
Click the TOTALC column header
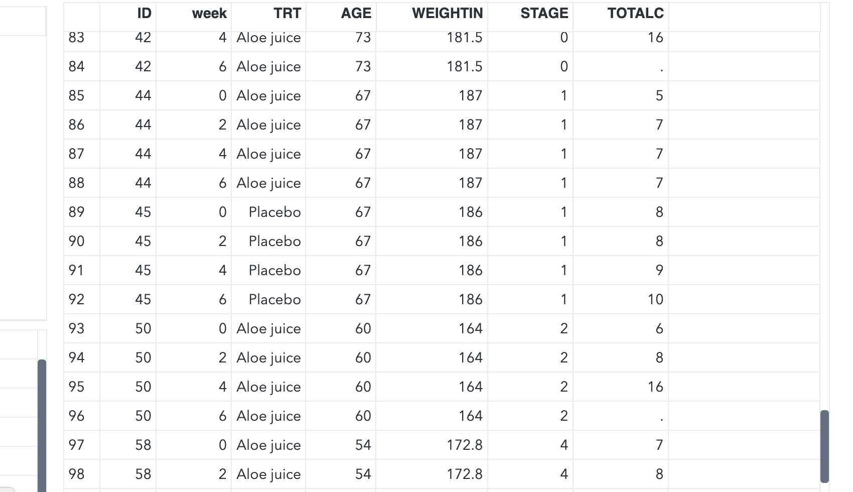621,14
